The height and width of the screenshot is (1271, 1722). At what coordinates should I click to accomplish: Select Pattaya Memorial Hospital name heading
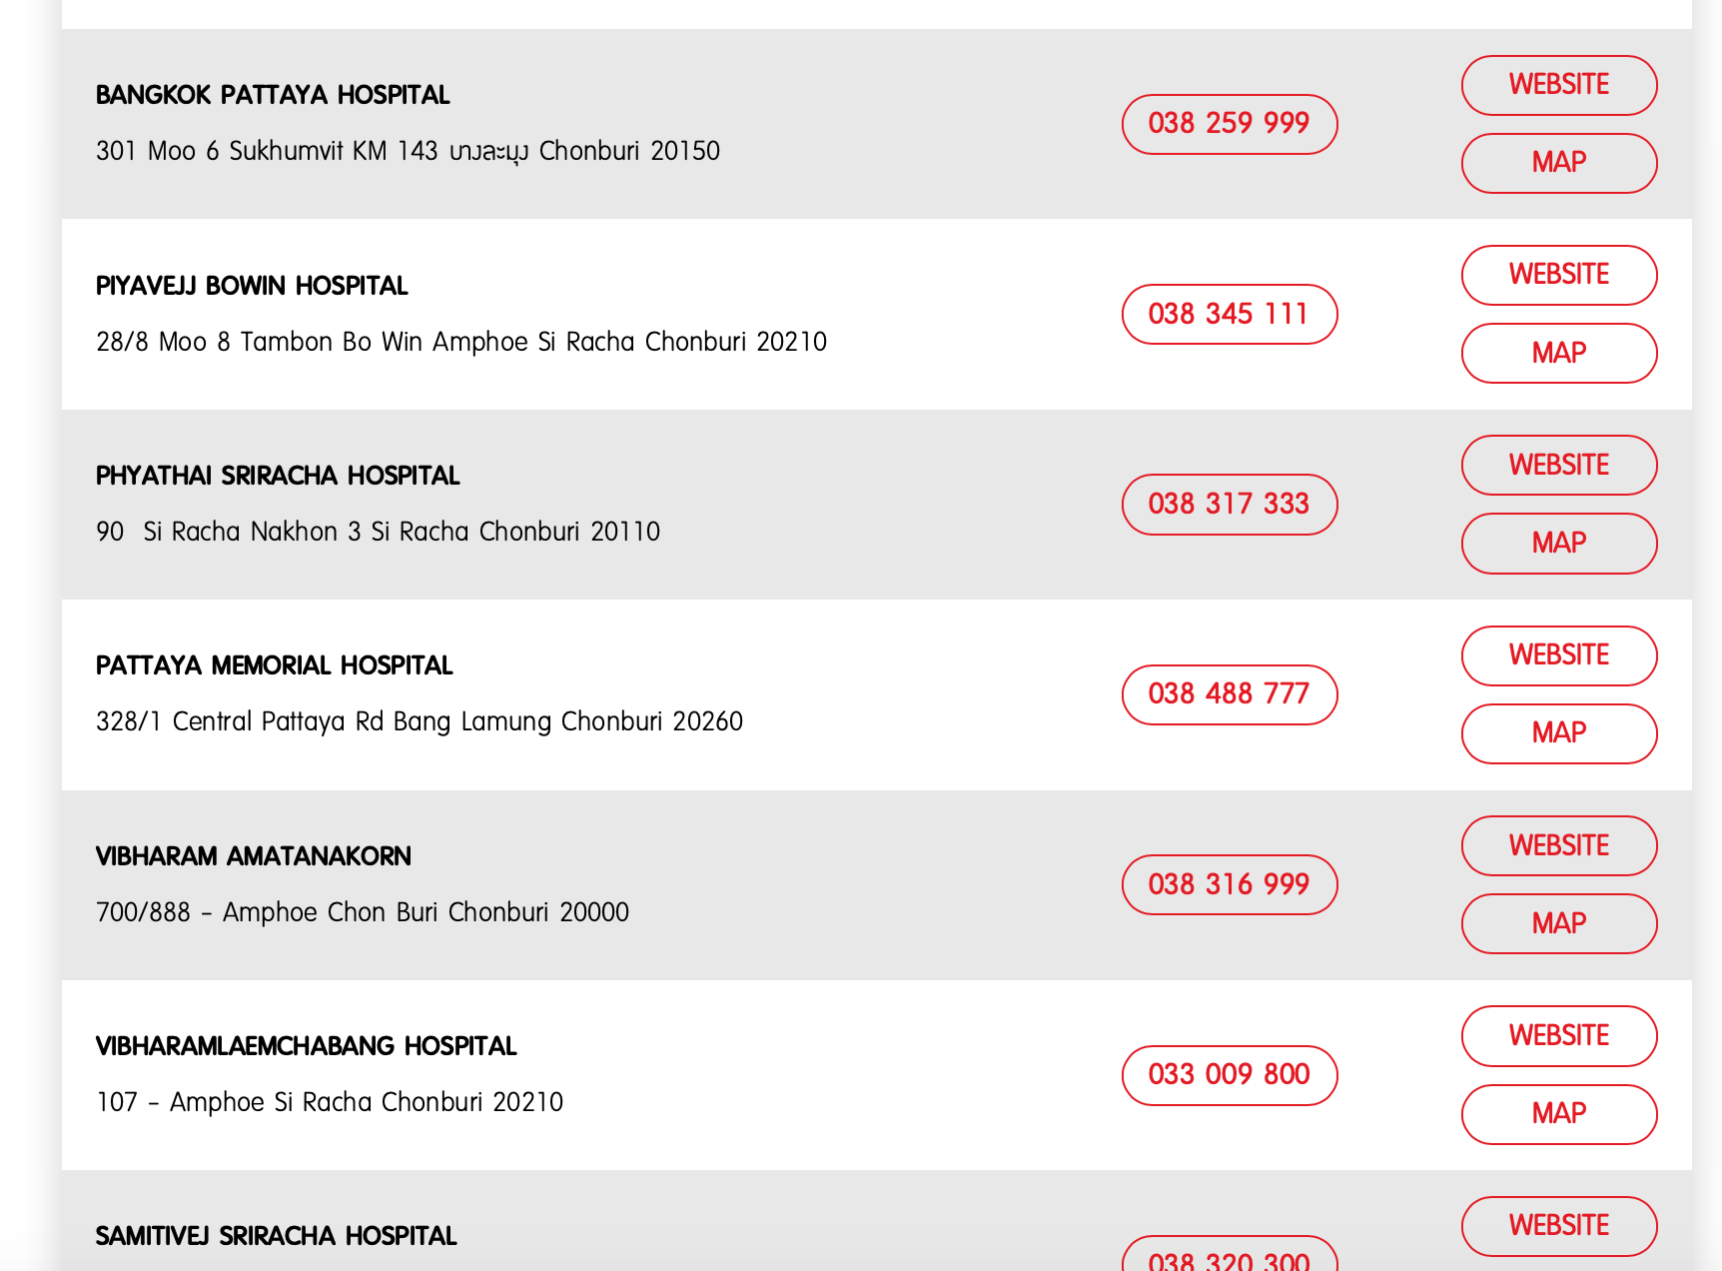click(x=274, y=665)
